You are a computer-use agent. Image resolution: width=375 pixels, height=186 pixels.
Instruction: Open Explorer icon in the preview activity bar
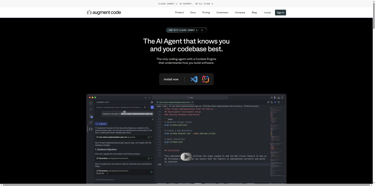[91, 103]
